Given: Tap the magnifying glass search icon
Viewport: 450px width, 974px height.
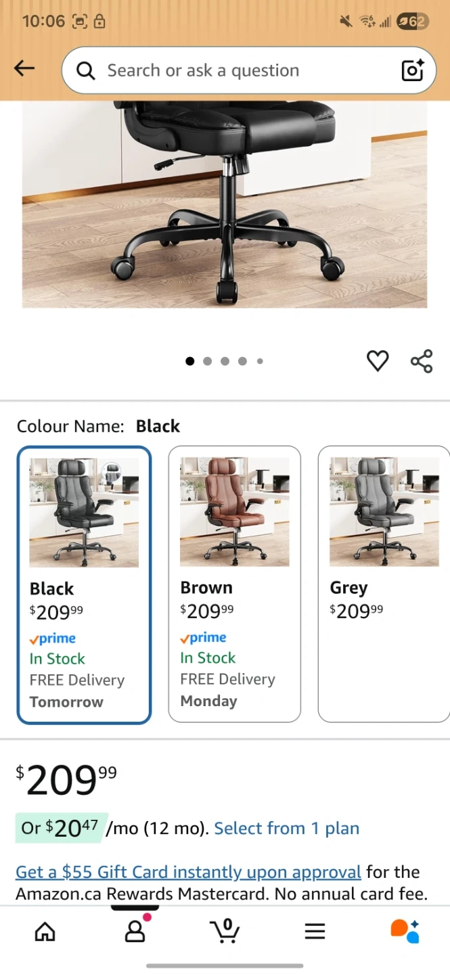Looking at the screenshot, I should tap(85, 70).
